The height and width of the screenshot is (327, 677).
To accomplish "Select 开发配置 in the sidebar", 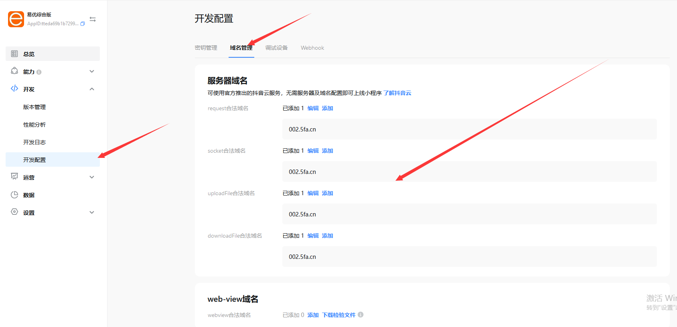I will pyautogui.click(x=53, y=159).
